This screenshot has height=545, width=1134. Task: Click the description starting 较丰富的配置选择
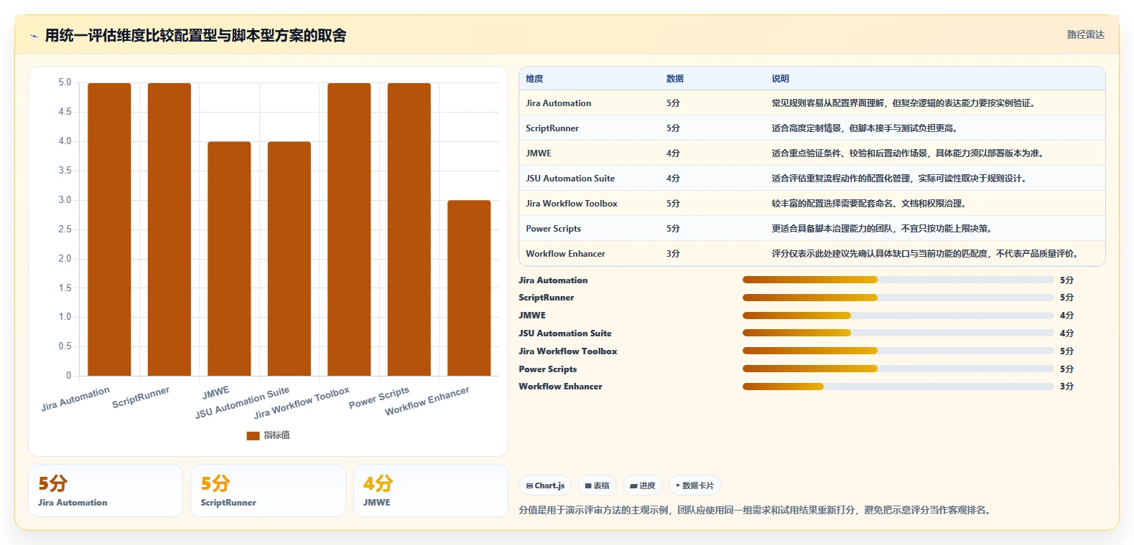[x=869, y=204]
